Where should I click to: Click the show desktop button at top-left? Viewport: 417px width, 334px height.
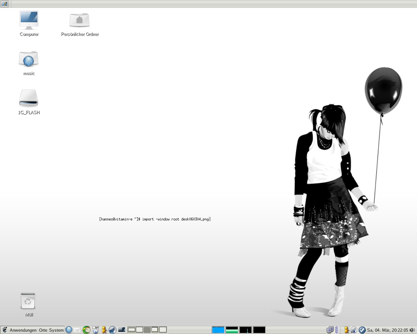(x=4, y=4)
